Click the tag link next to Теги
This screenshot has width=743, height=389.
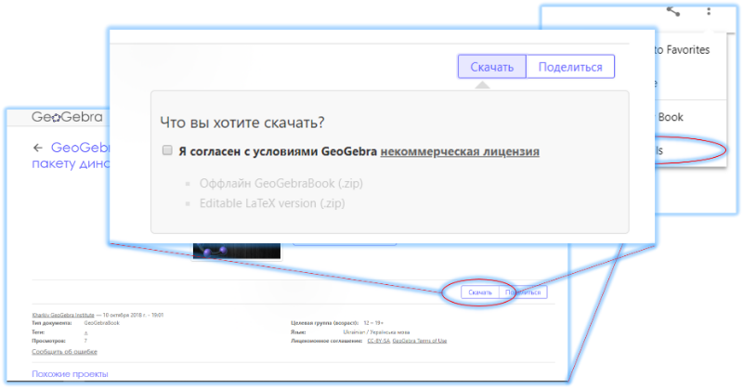click(85, 332)
